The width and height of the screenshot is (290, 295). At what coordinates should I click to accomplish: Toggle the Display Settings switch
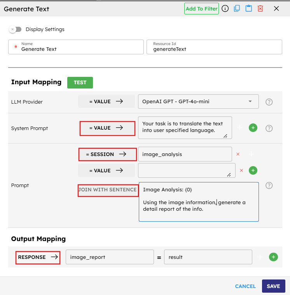pos(16,29)
